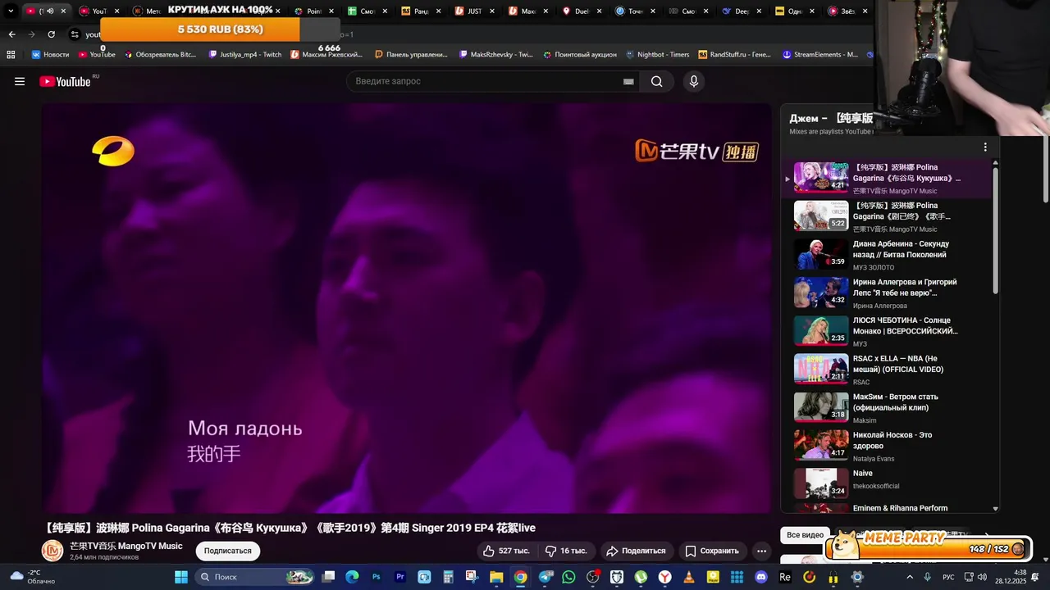
Task: Share video with Поделиться button
Action: coord(636,551)
